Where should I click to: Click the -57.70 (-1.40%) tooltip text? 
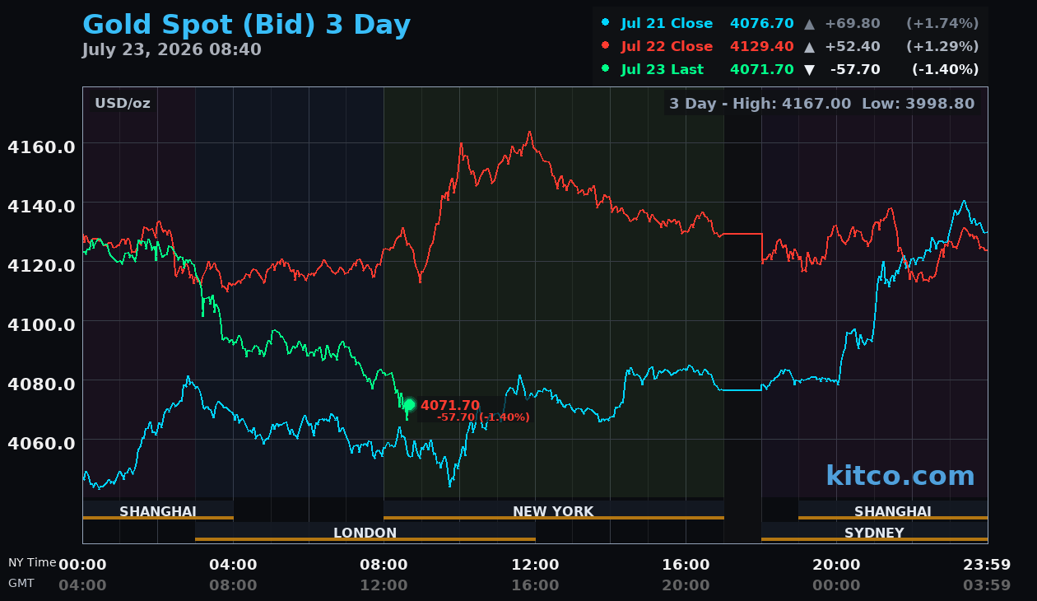[x=483, y=417]
